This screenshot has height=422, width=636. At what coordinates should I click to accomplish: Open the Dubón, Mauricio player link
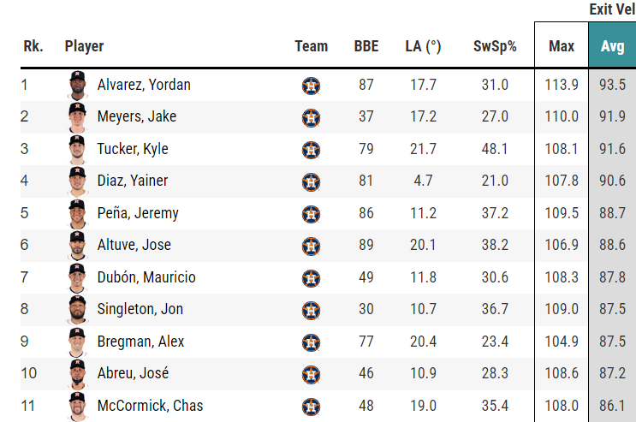pyautogui.click(x=146, y=277)
